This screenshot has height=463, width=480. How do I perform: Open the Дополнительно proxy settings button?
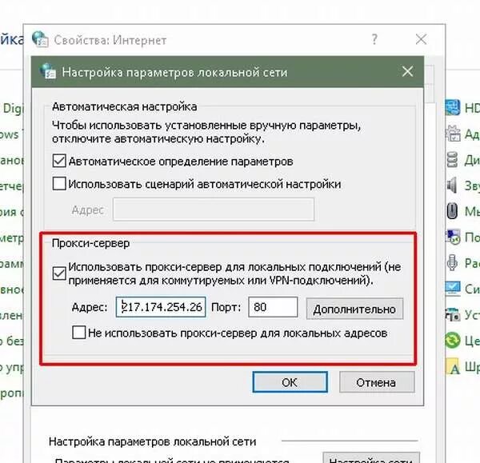point(354,309)
